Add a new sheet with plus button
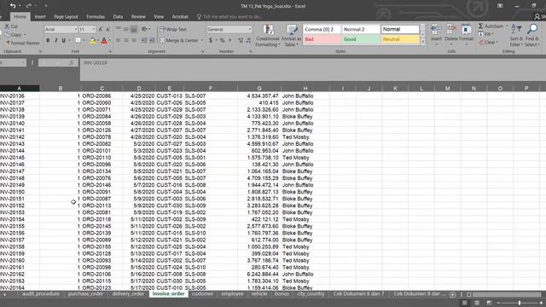 452,294
